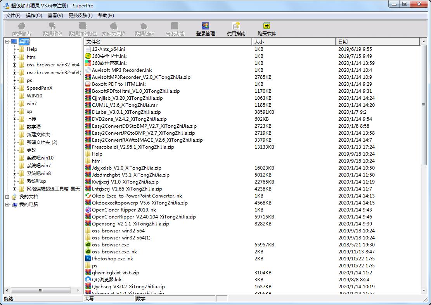
Task: Expand the ps folder node
Action: click(x=14, y=80)
